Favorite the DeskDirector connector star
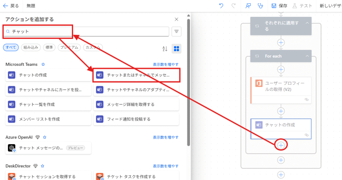Screen dimensions: 342x180 (x=42, y=166)
